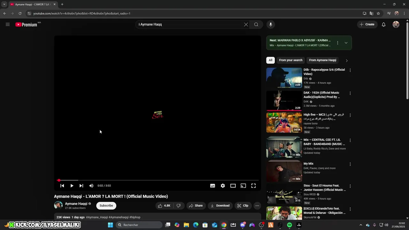The image size is (409, 230).
Task: Open Chrome media controls icon
Action: coord(389,13)
